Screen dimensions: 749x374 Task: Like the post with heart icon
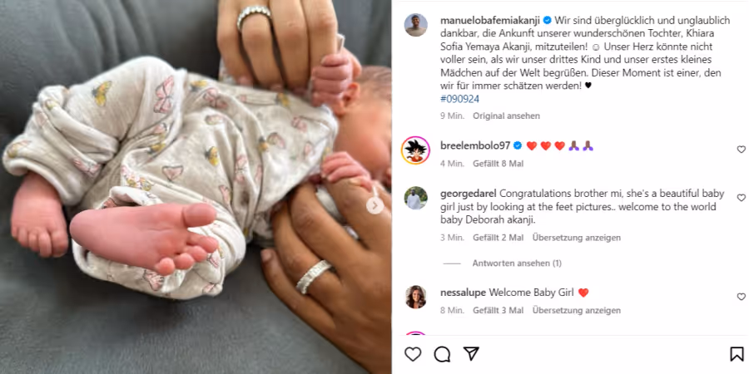click(x=413, y=354)
